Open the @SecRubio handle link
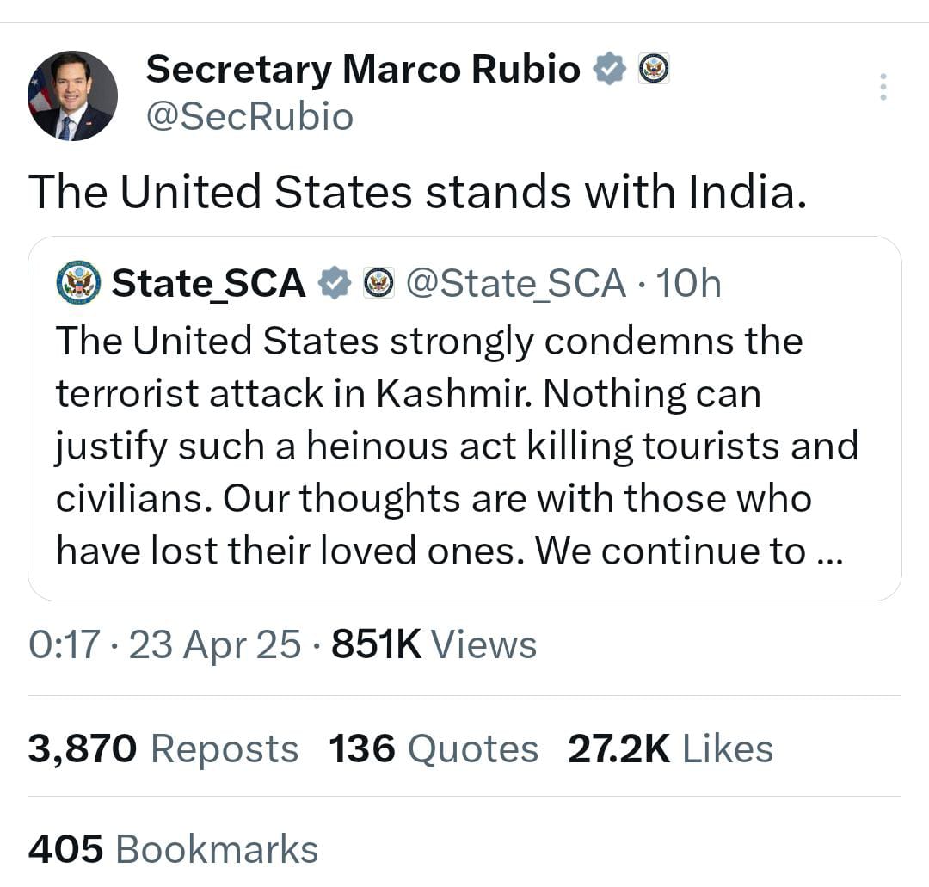Viewport: 929px width, 887px height. pyautogui.click(x=249, y=116)
